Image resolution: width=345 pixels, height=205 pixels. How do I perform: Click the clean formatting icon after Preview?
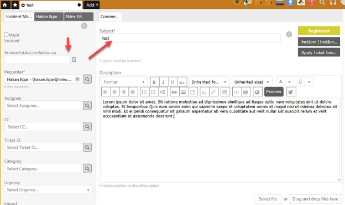point(291,92)
